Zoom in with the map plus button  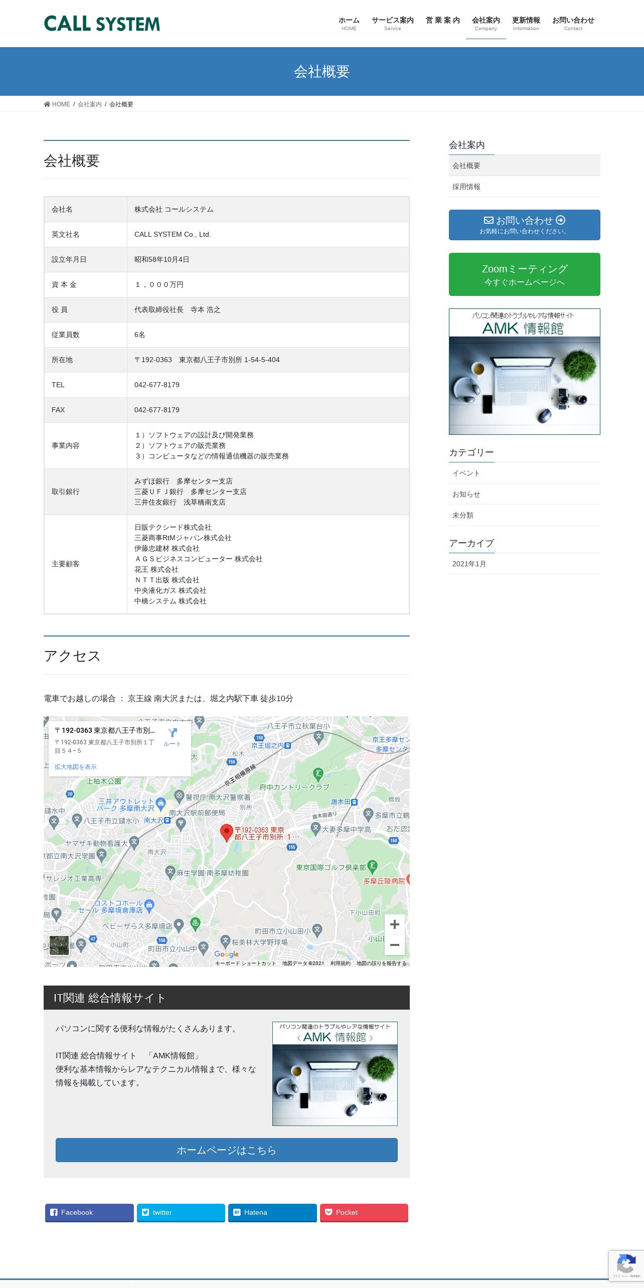pos(395,924)
